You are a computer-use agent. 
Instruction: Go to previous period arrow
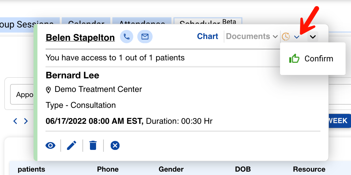tap(15, 121)
